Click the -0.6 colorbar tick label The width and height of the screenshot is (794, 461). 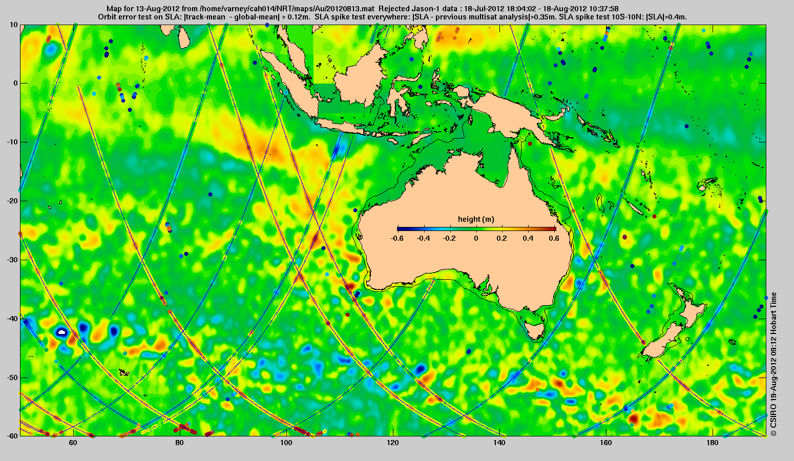click(x=396, y=238)
